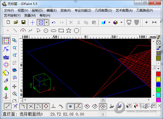Create a new file with the blank page icon
This screenshot has width=163, height=119.
[x=8, y=22]
